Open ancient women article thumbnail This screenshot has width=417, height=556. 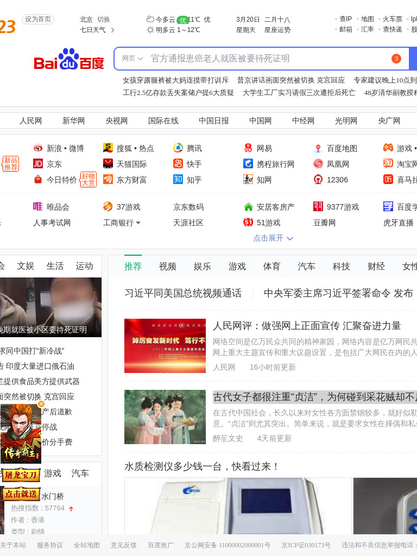click(165, 417)
